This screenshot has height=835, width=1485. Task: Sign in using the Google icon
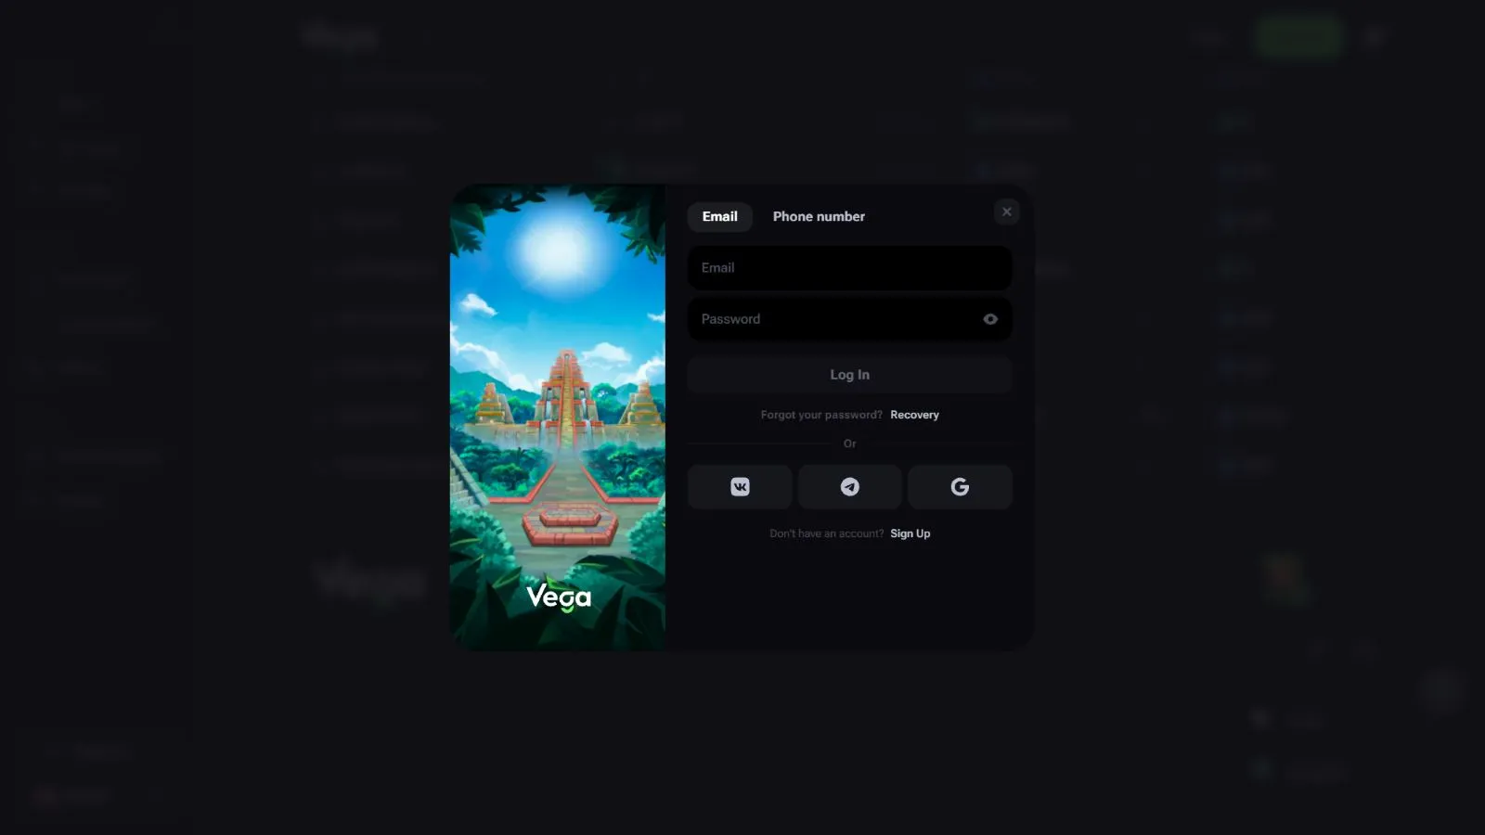pyautogui.click(x=960, y=487)
